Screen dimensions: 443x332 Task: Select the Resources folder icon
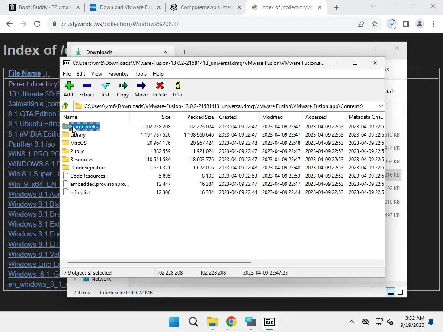(66, 159)
